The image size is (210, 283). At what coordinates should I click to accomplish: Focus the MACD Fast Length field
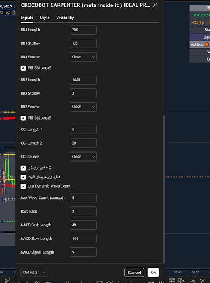(83, 225)
